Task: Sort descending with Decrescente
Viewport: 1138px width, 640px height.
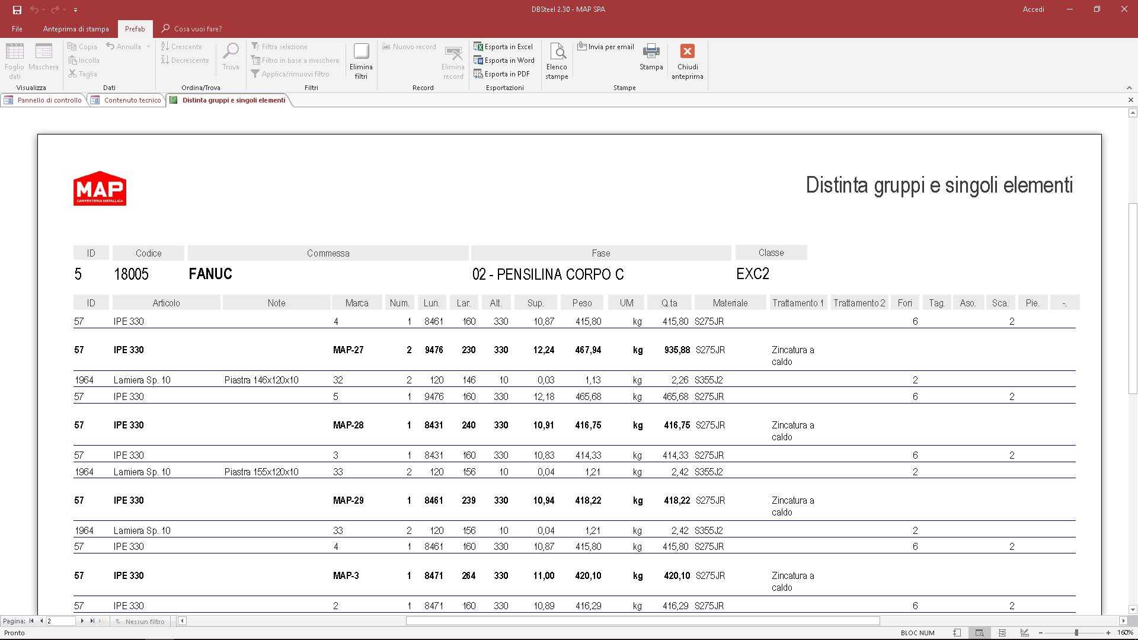Action: pos(185,60)
